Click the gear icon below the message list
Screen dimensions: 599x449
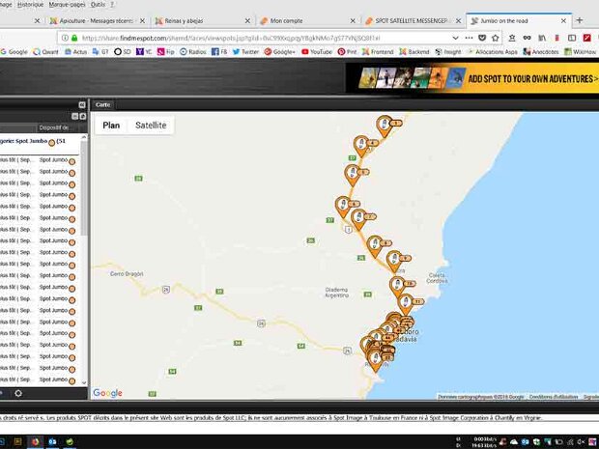pyautogui.click(x=18, y=393)
